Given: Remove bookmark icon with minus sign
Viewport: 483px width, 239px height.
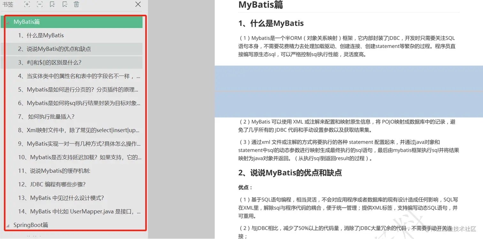Looking at the screenshot, I should click(x=65, y=4).
